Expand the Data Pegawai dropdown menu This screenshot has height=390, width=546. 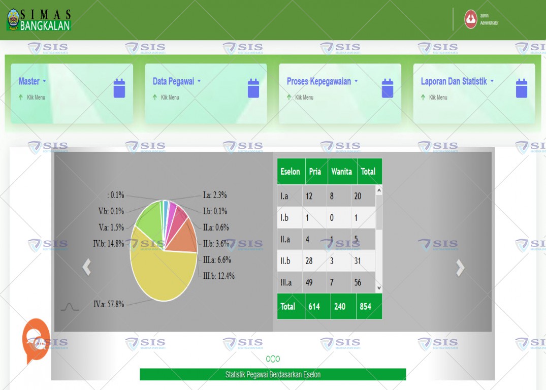[177, 81]
